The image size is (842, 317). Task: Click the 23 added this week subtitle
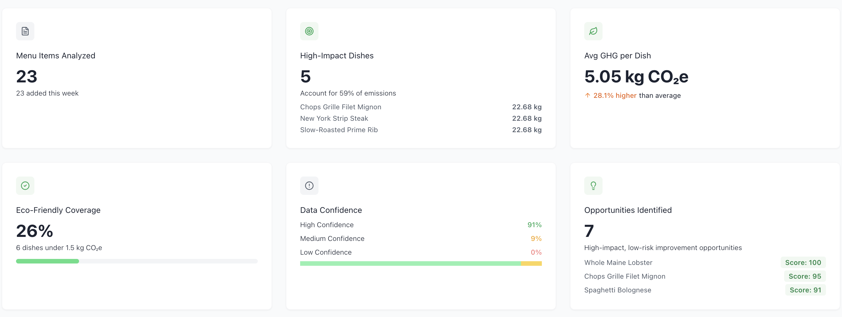tap(47, 93)
